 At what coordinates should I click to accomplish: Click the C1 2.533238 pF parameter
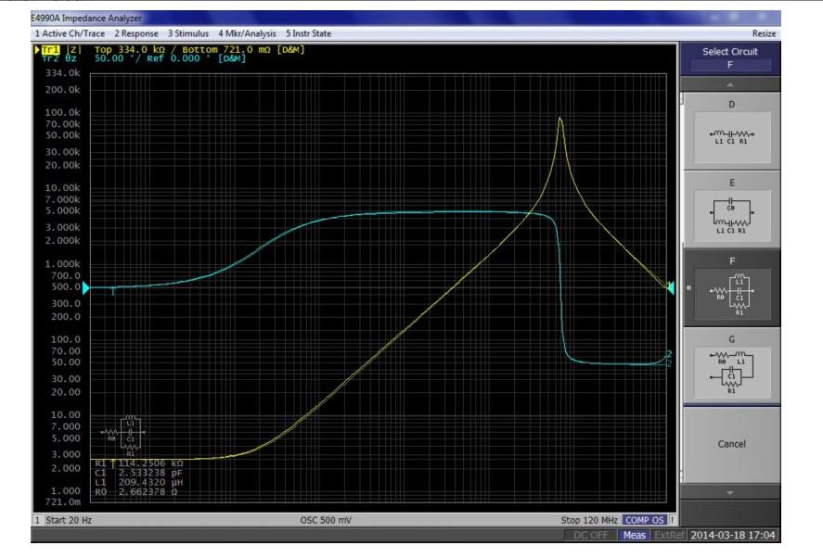[139, 473]
